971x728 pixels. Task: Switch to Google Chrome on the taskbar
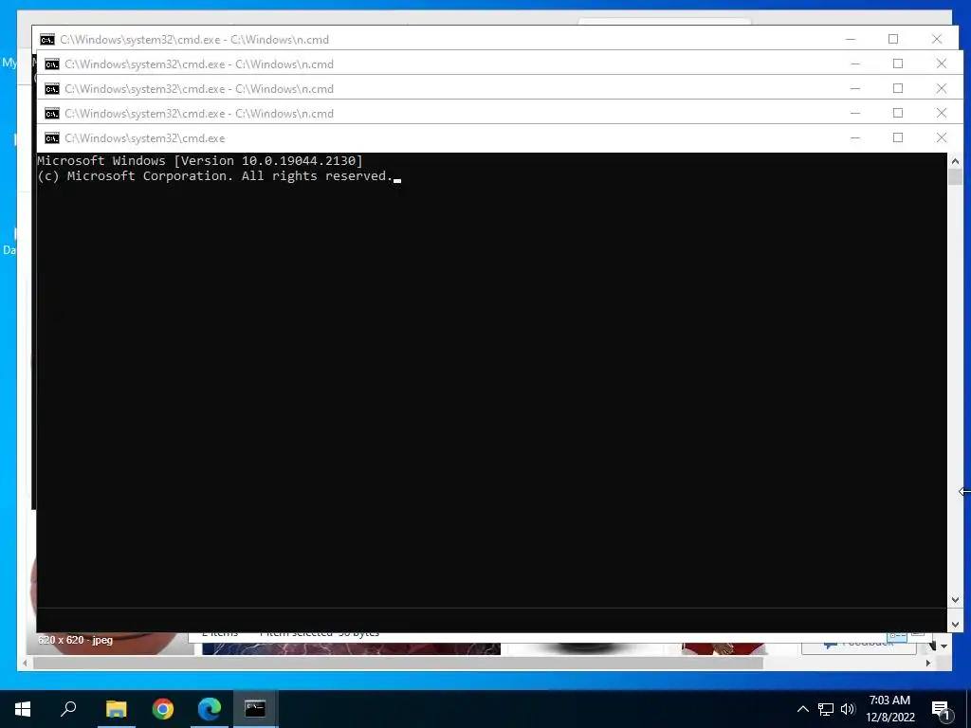tap(163, 709)
